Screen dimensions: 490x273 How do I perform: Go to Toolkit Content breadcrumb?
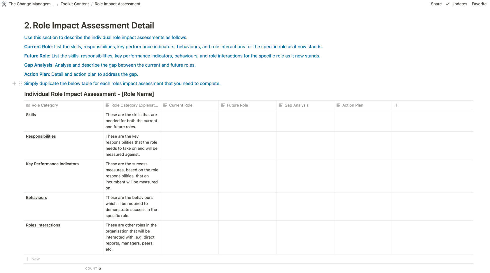[75, 4]
